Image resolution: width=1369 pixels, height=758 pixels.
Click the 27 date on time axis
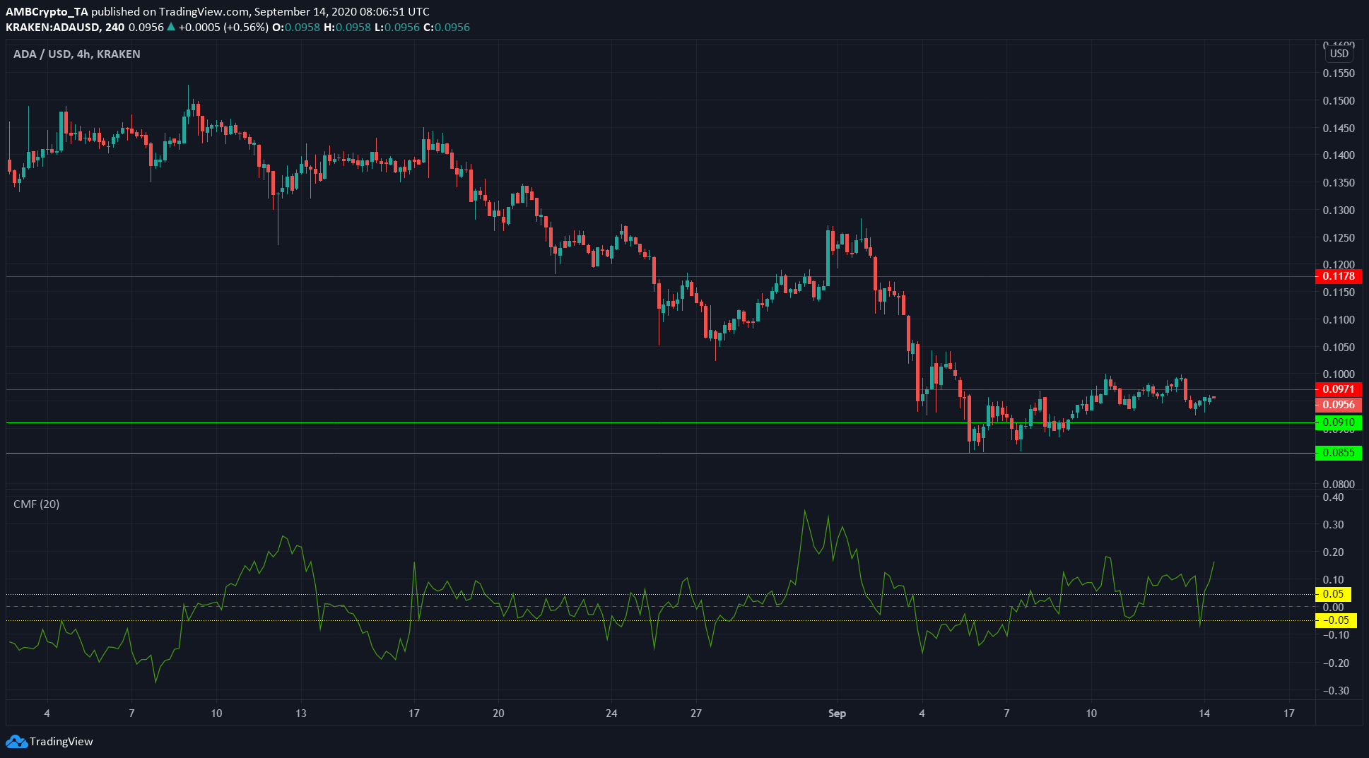696,713
